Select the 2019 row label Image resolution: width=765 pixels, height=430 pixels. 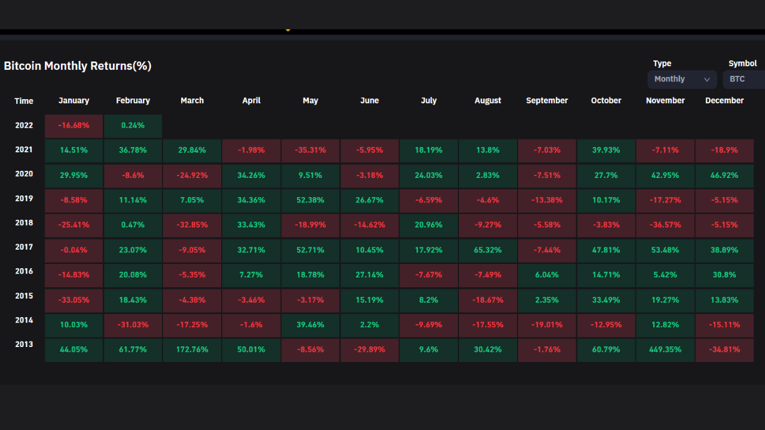24,198
